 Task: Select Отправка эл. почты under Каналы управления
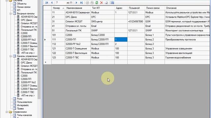click(29, 69)
